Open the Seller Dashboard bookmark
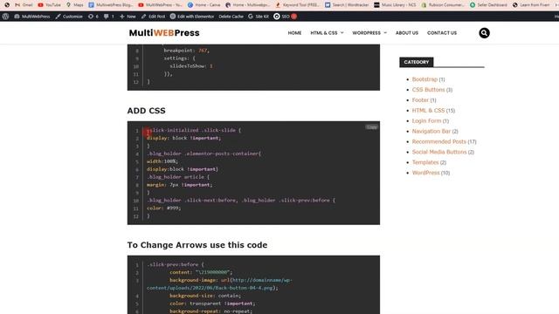The width and height of the screenshot is (559, 314). click(x=488, y=5)
